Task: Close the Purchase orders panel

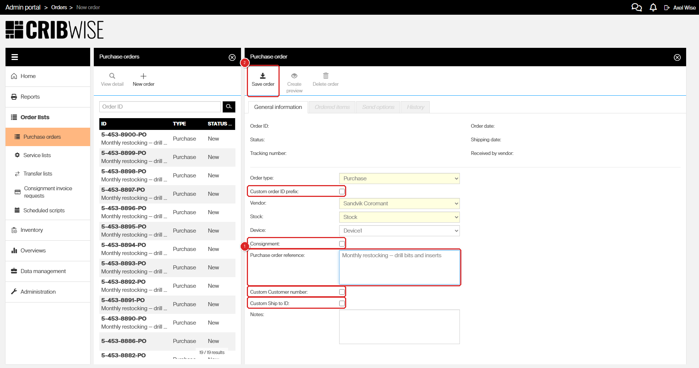Action: click(x=232, y=57)
